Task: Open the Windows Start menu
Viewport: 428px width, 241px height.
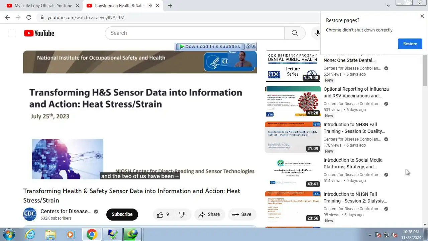Action: [x=8, y=234]
